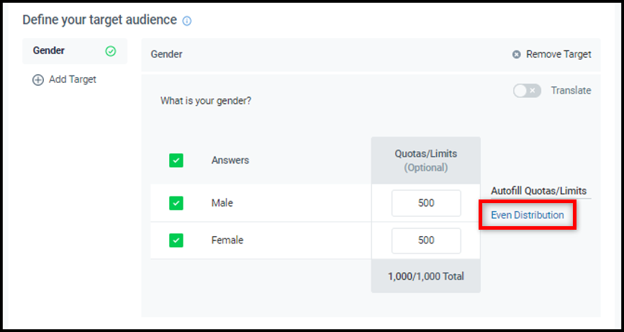The image size is (624, 332).
Task: Click the info icon beside Define your target audience
Action: pos(186,21)
